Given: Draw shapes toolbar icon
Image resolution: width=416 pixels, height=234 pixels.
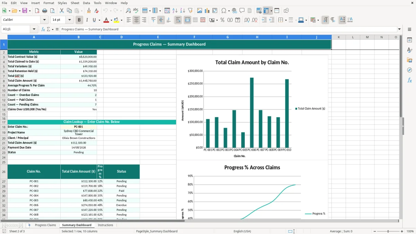Looking at the screenshot, I should 286,11.
